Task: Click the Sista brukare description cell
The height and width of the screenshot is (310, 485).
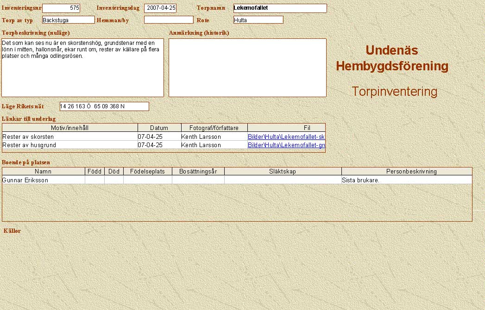Action: point(406,180)
